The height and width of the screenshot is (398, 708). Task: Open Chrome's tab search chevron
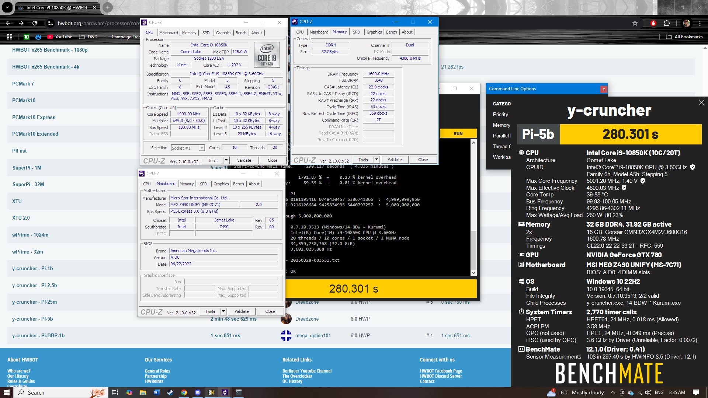7,7
